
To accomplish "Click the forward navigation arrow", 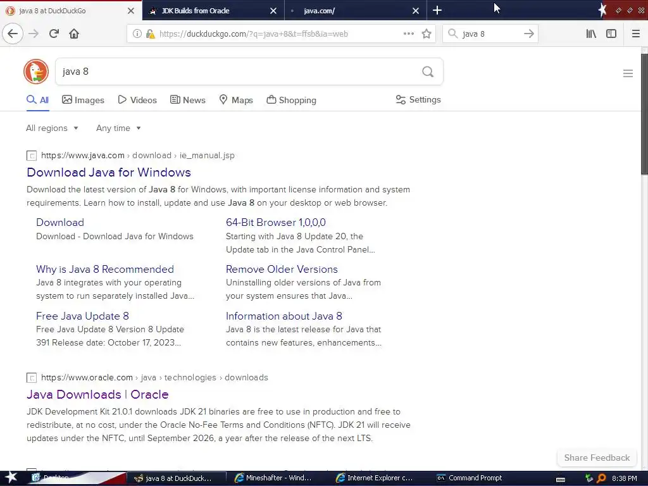I will [x=34, y=34].
